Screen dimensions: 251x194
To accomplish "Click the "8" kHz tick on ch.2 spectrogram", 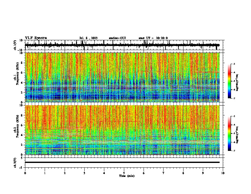I will [22, 115].
